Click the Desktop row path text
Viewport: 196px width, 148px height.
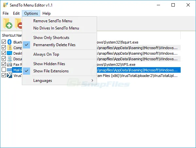[x=137, y=53]
